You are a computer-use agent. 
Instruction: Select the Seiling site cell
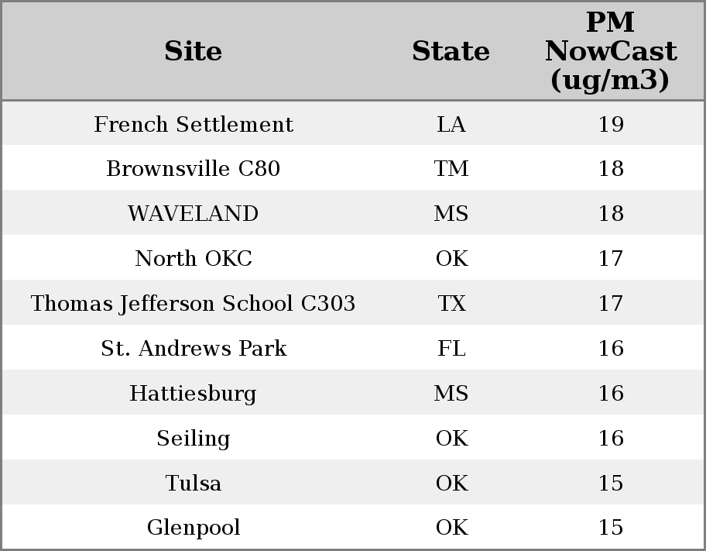(194, 439)
